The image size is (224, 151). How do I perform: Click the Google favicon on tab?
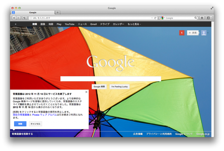pos(13,12)
